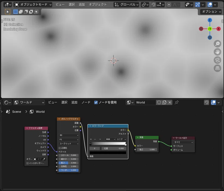Toggle node editor snapping magnet
The width and height of the screenshot is (224, 191).
[x=207, y=102]
